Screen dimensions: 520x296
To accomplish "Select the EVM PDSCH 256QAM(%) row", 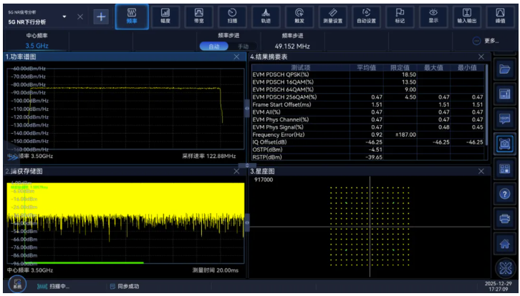I will pos(367,97).
